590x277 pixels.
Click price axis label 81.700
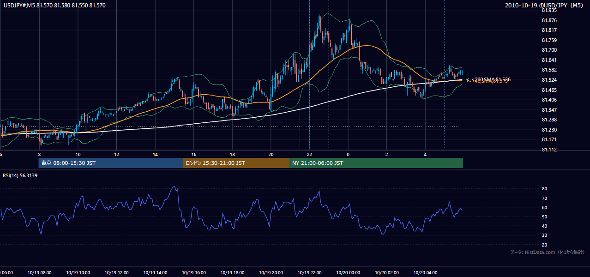(x=549, y=50)
